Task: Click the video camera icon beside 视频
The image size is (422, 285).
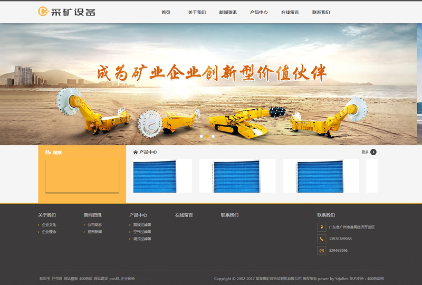Action: (x=48, y=153)
